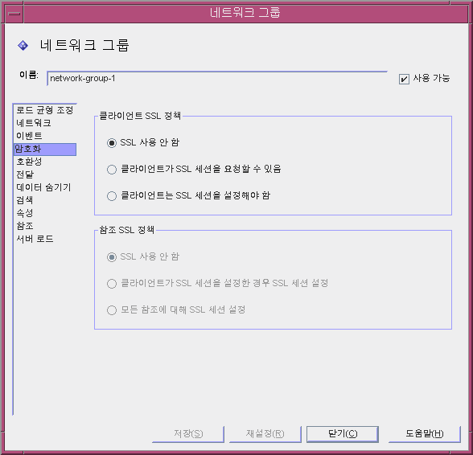Click the blue diamond network group icon

(23, 46)
